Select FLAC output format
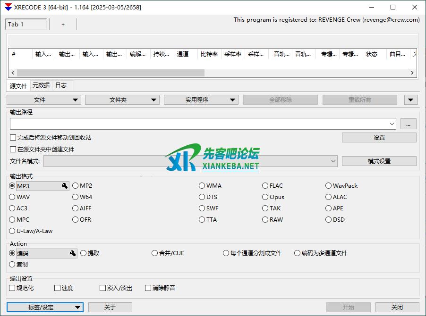The width and height of the screenshot is (426, 316). pyautogui.click(x=265, y=186)
